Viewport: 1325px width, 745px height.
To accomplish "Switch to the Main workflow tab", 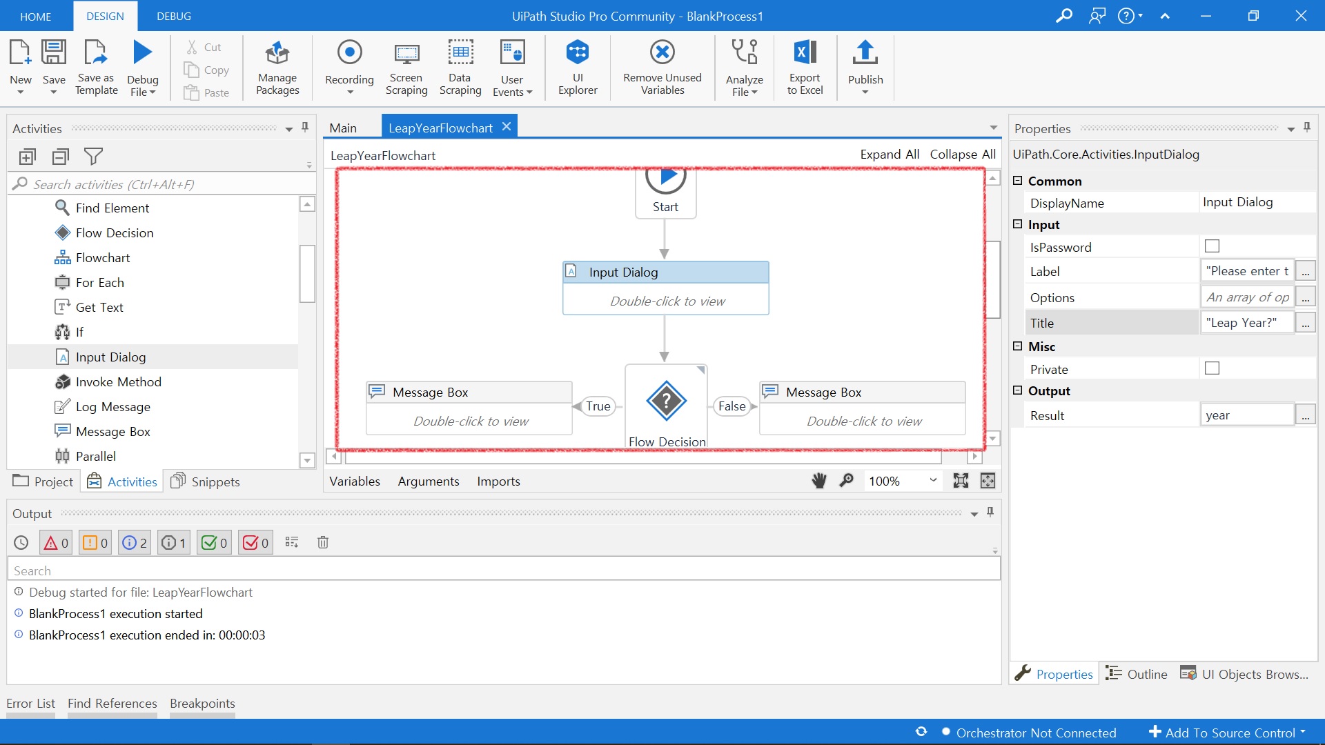I will tap(343, 128).
